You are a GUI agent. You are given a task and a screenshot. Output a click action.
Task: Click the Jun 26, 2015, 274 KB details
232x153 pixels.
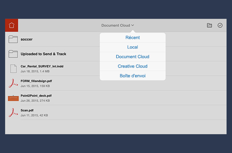pos(35,101)
